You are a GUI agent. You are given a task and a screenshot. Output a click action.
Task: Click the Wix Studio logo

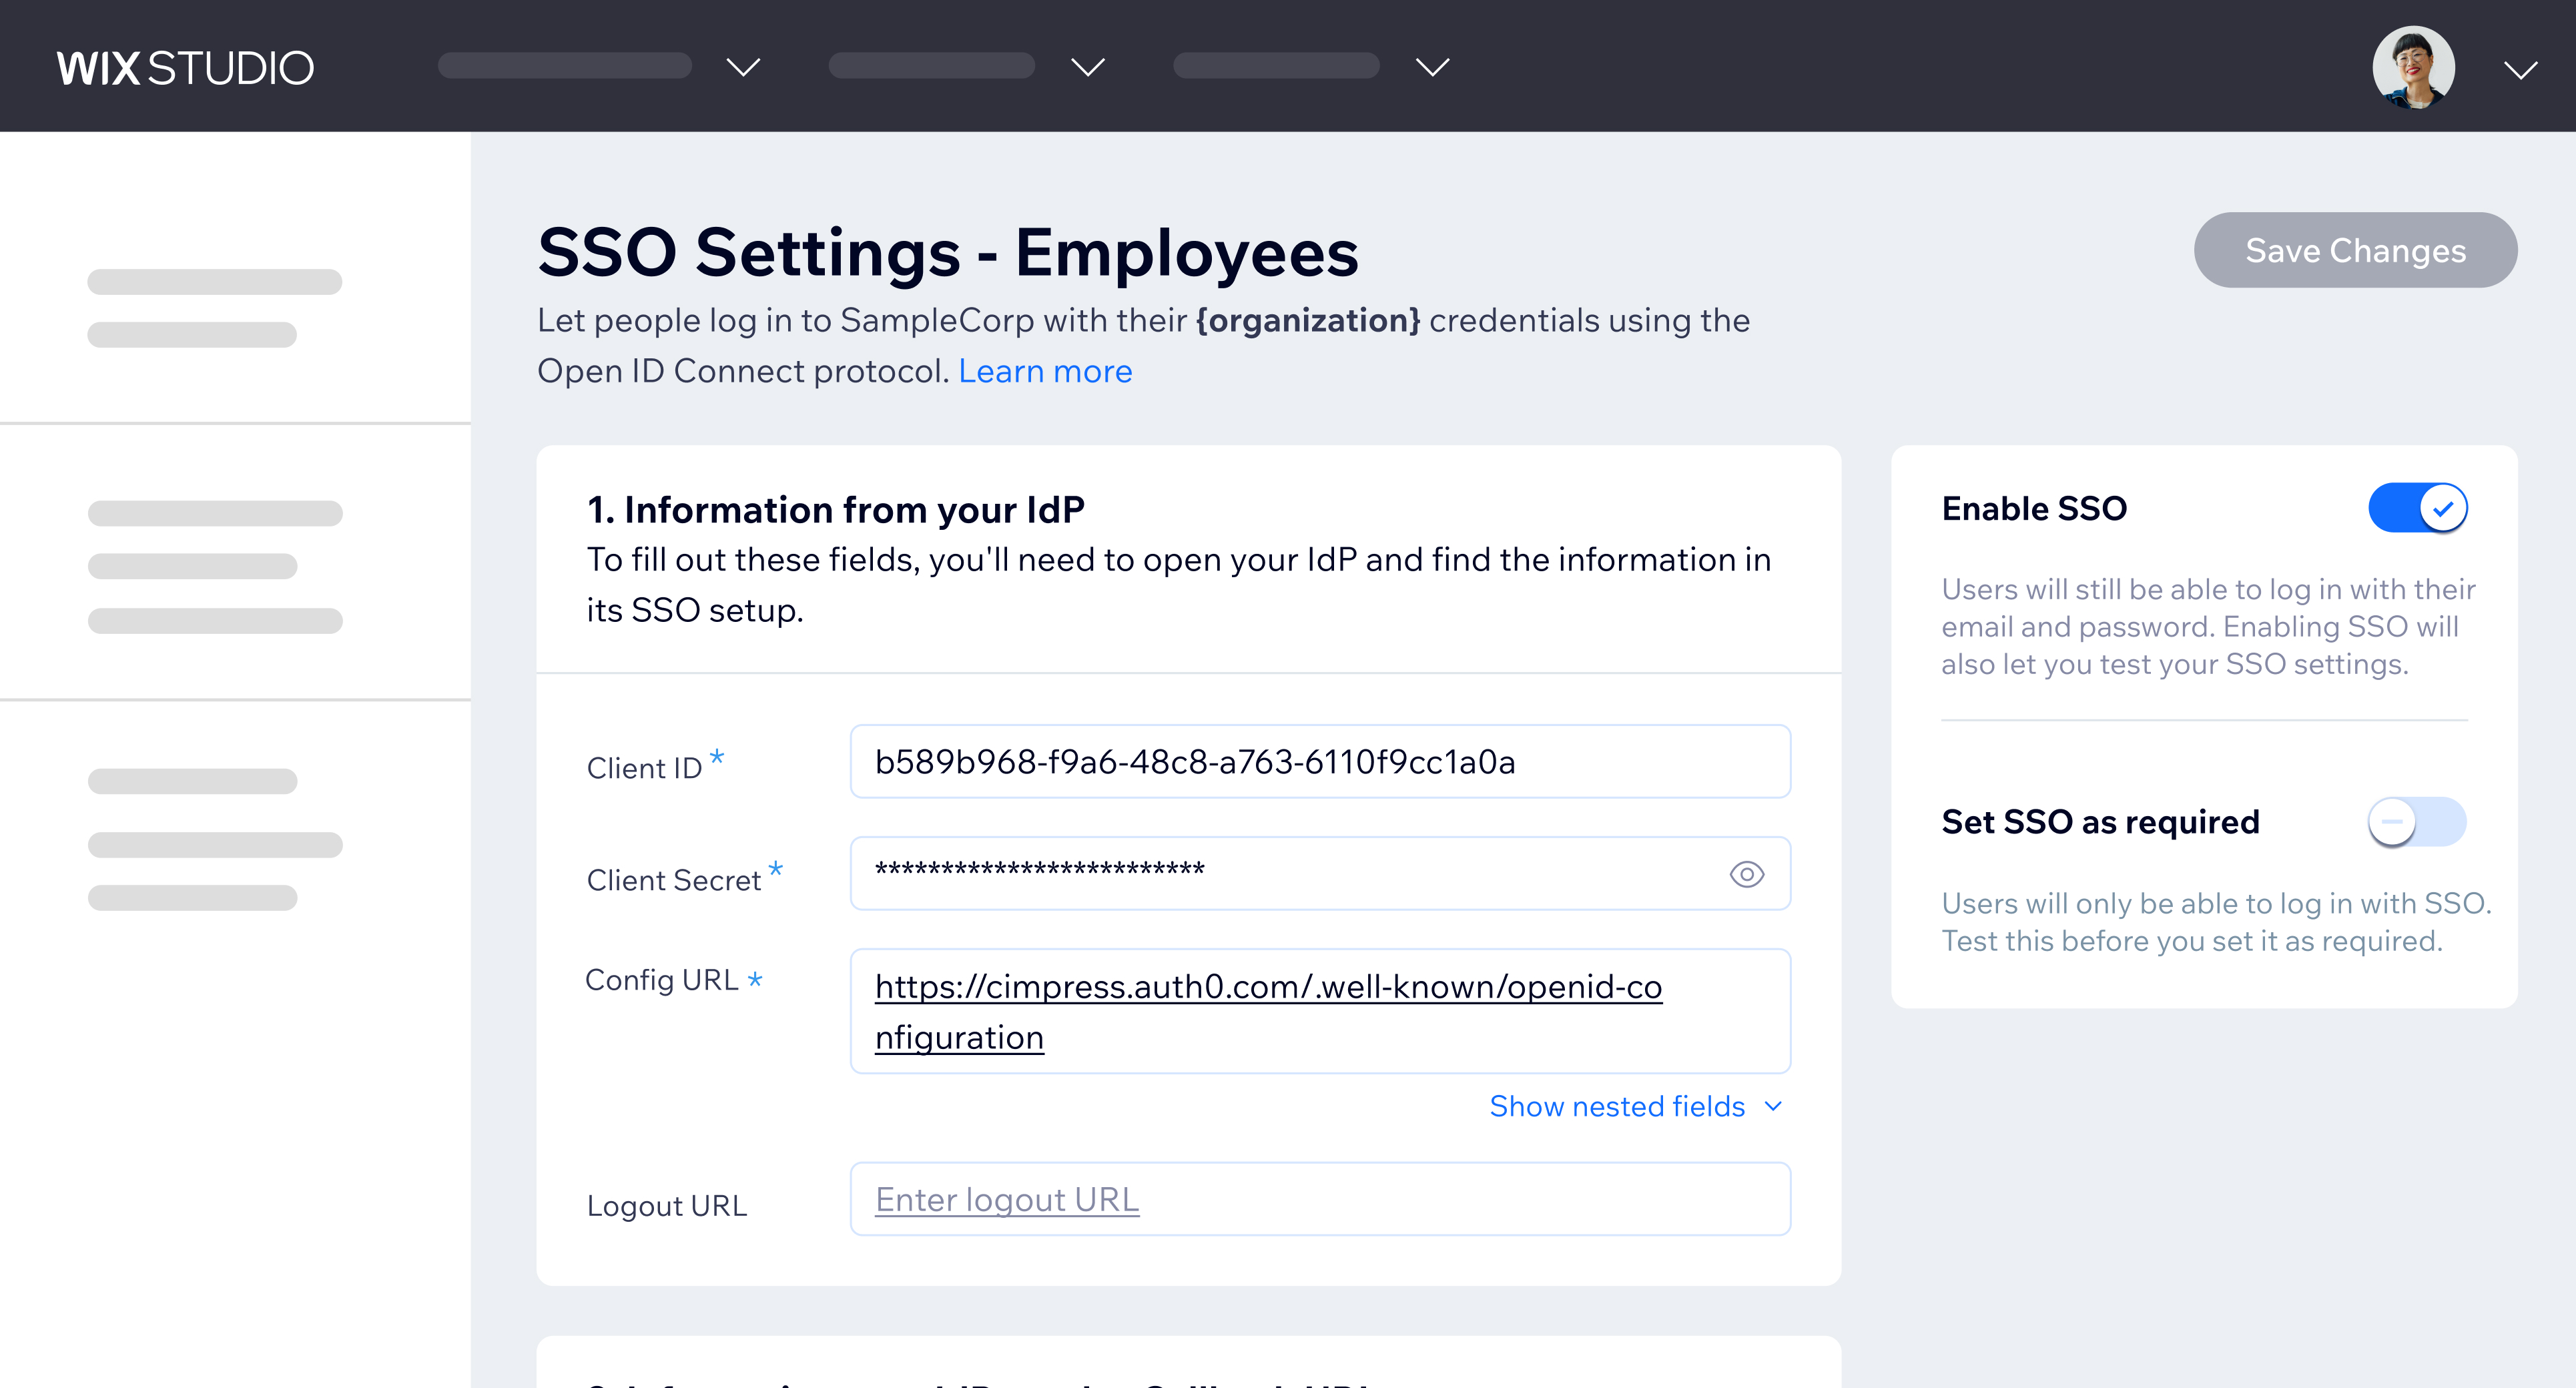(x=185, y=68)
